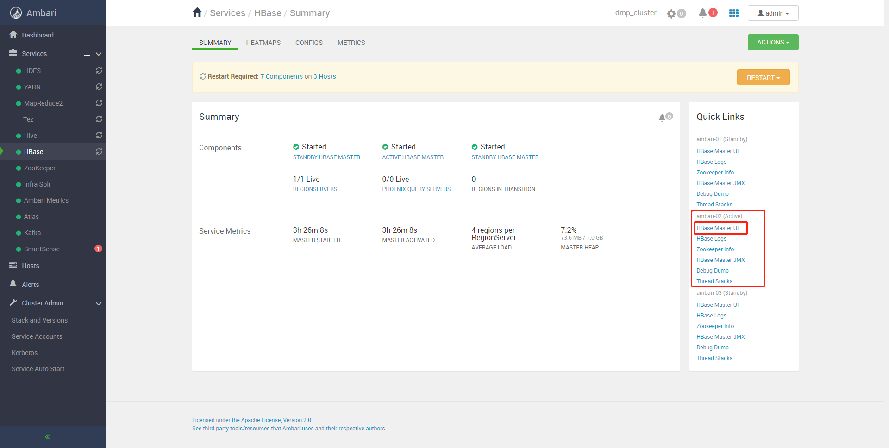Image resolution: width=889 pixels, height=448 pixels.
Task: Open the alerts bell in header
Action: point(703,13)
